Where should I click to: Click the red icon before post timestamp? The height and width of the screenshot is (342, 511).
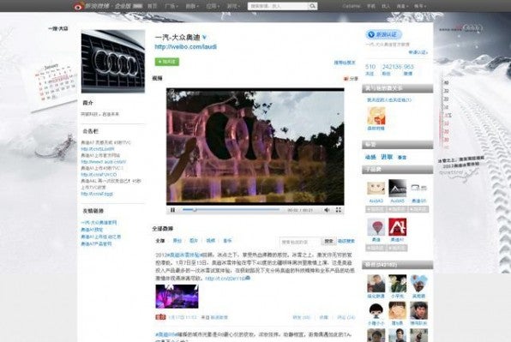(x=160, y=317)
